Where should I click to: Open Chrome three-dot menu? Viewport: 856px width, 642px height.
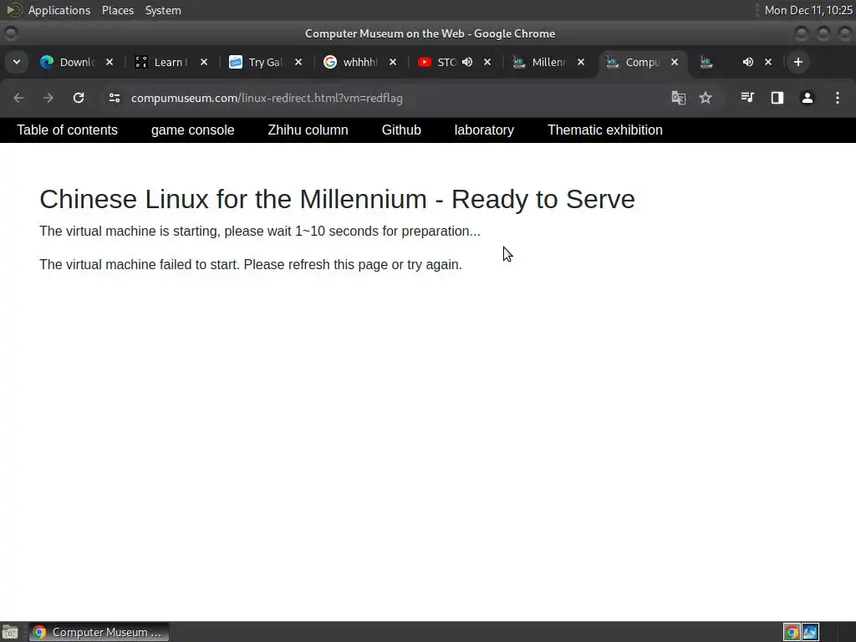[838, 98]
